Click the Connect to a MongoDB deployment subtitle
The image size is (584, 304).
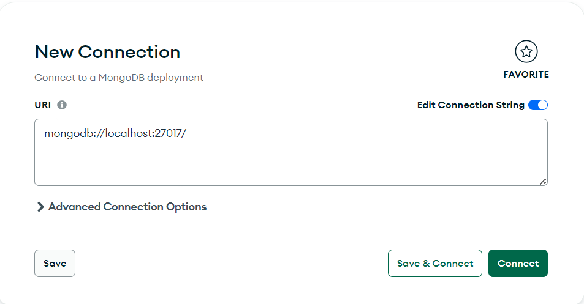[x=119, y=78]
